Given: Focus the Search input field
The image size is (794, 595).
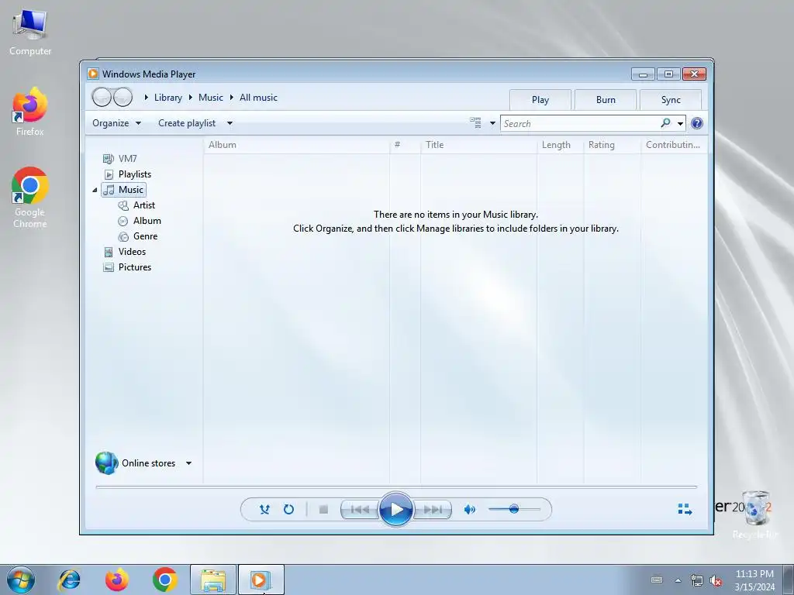Looking at the screenshot, I should click(580, 123).
